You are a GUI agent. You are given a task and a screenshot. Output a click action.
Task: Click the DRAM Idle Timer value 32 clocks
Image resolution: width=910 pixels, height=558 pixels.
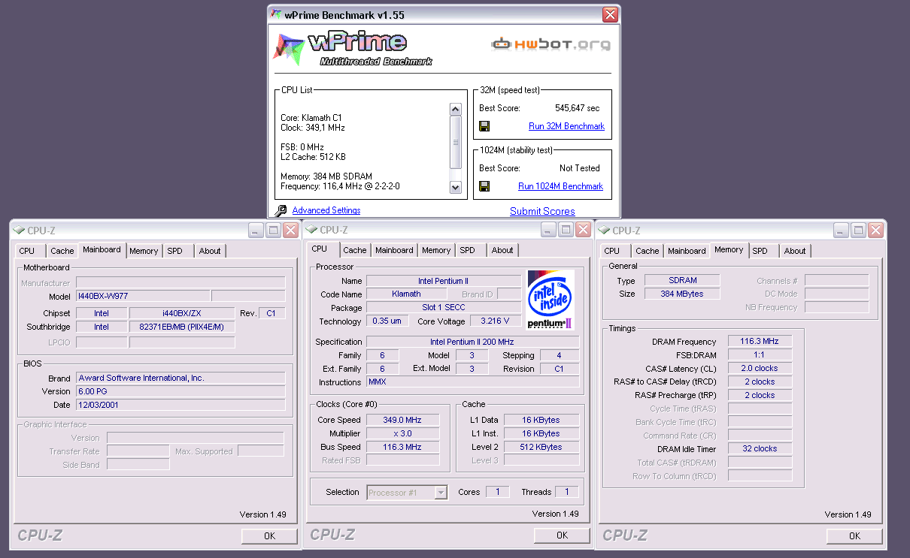(x=760, y=448)
